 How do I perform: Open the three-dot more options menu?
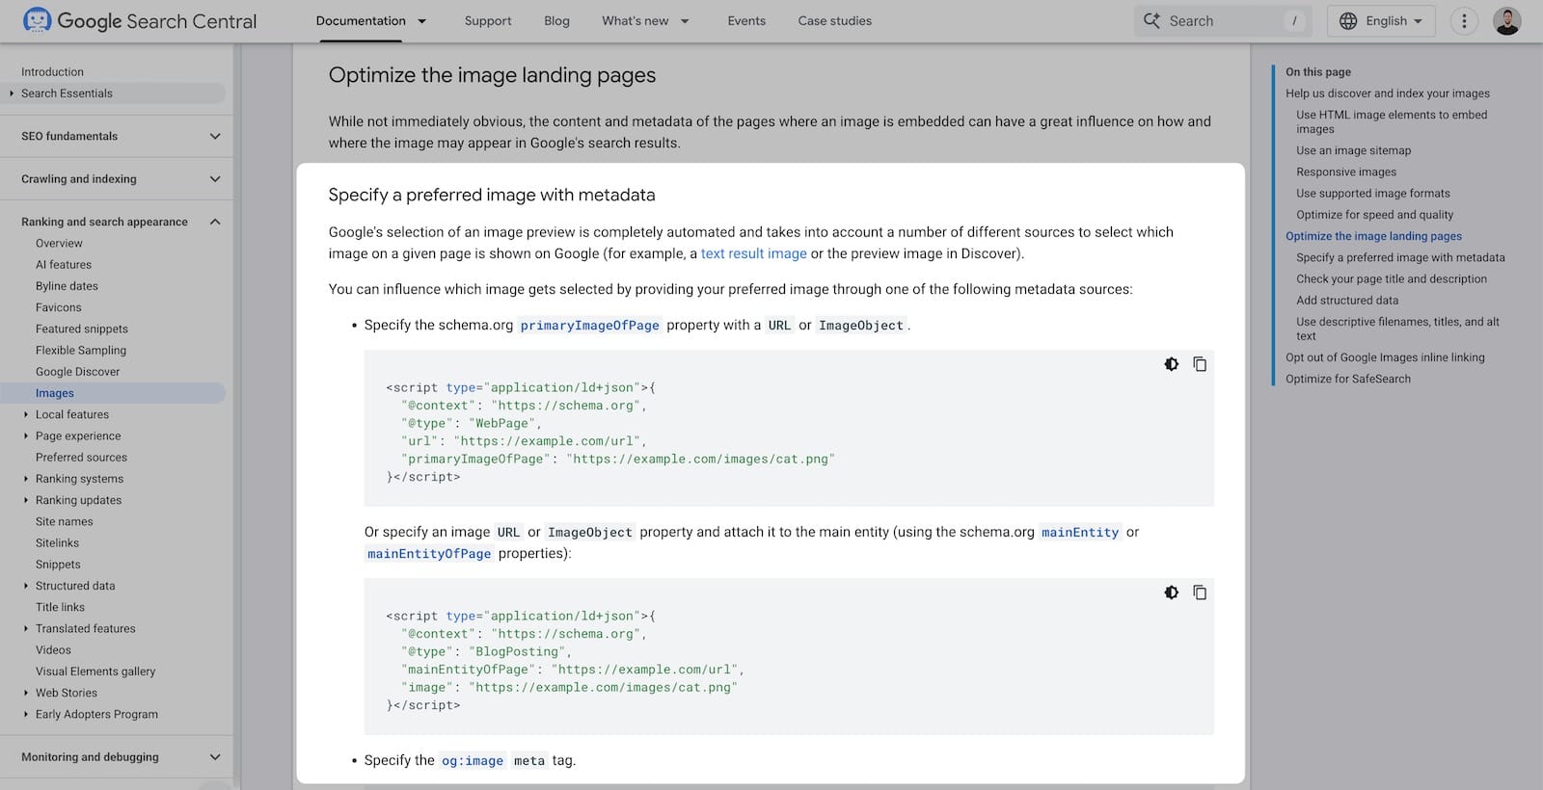[1464, 21]
